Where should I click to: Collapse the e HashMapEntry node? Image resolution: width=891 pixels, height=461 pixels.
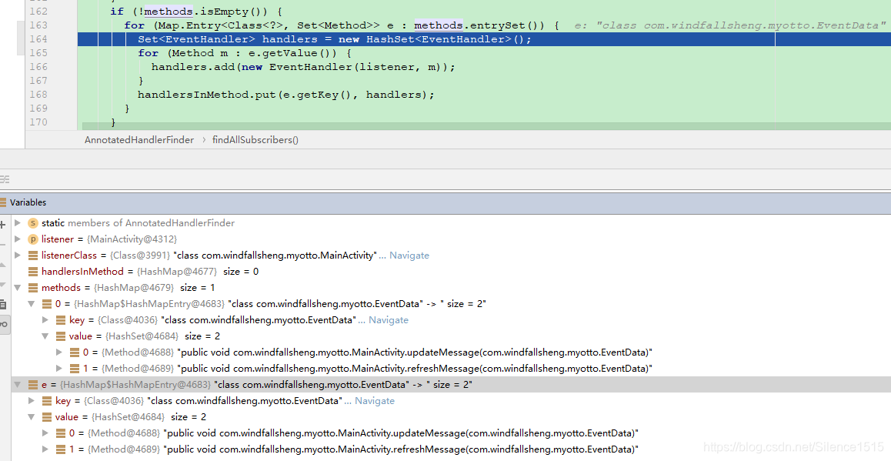point(18,385)
